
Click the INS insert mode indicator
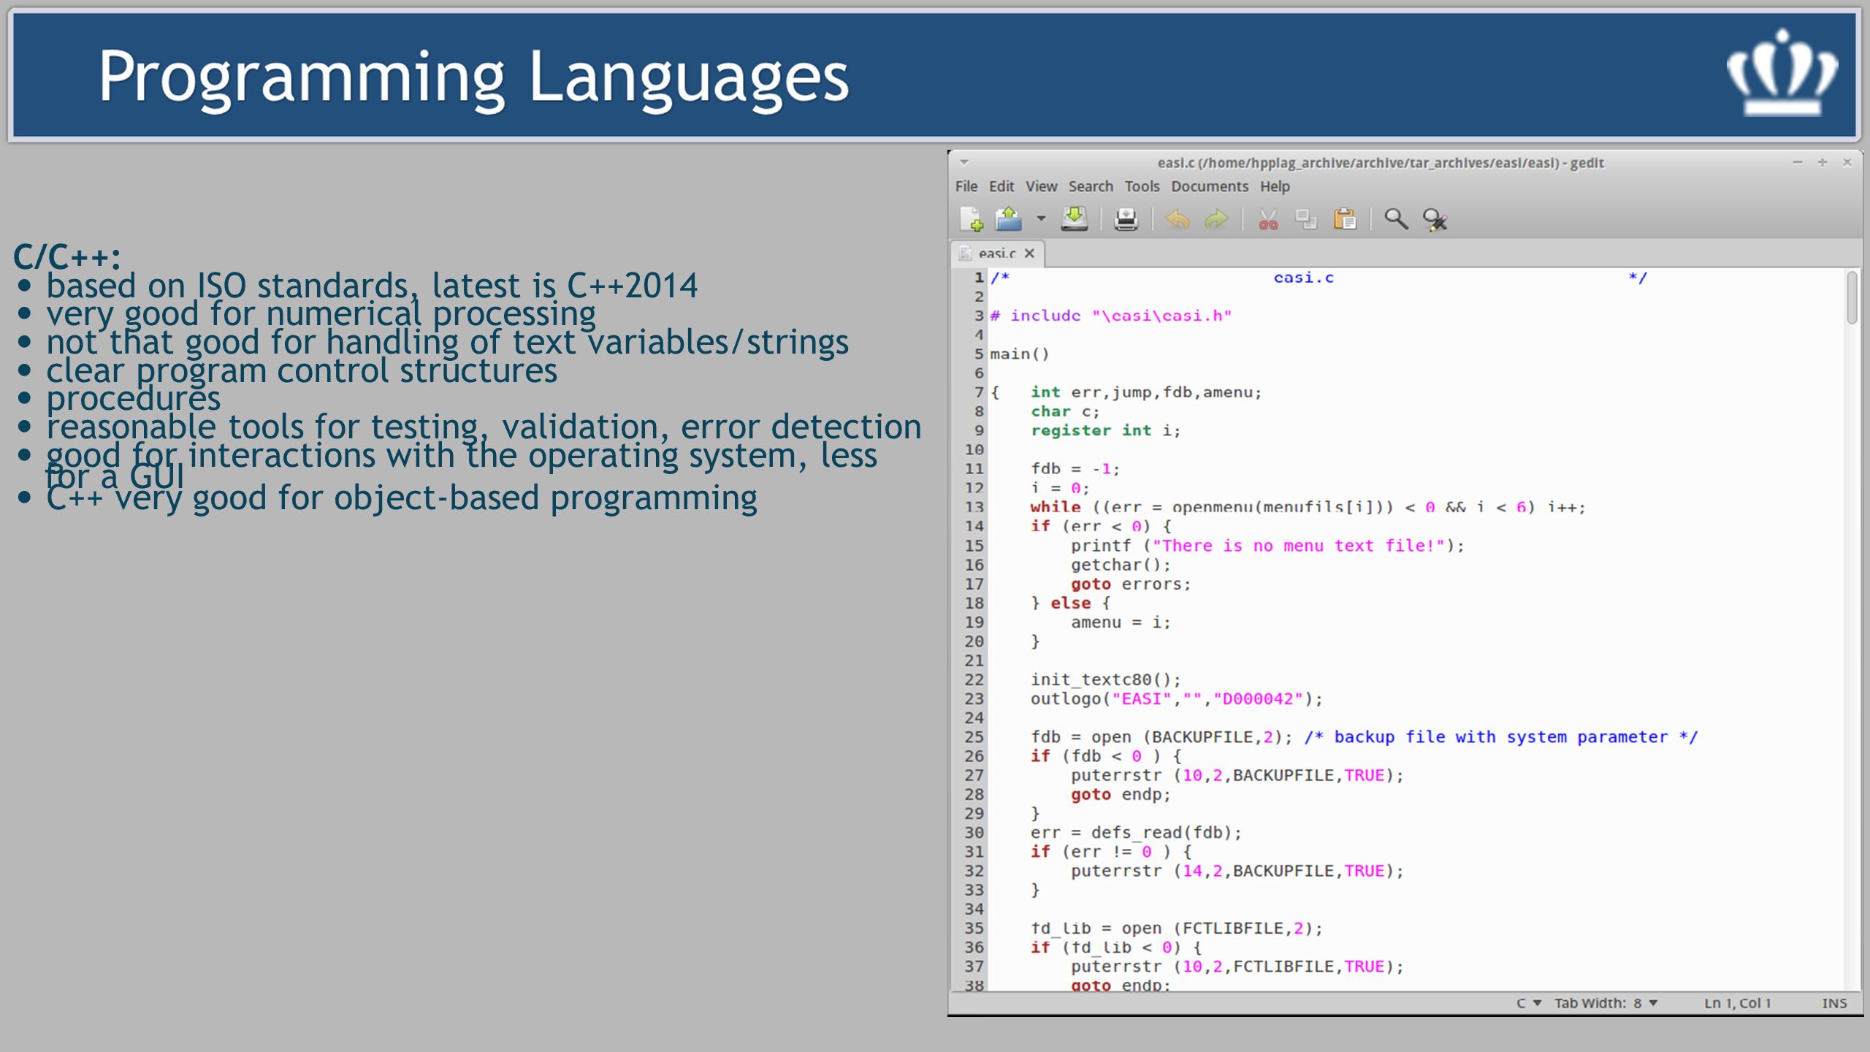(x=1833, y=1003)
